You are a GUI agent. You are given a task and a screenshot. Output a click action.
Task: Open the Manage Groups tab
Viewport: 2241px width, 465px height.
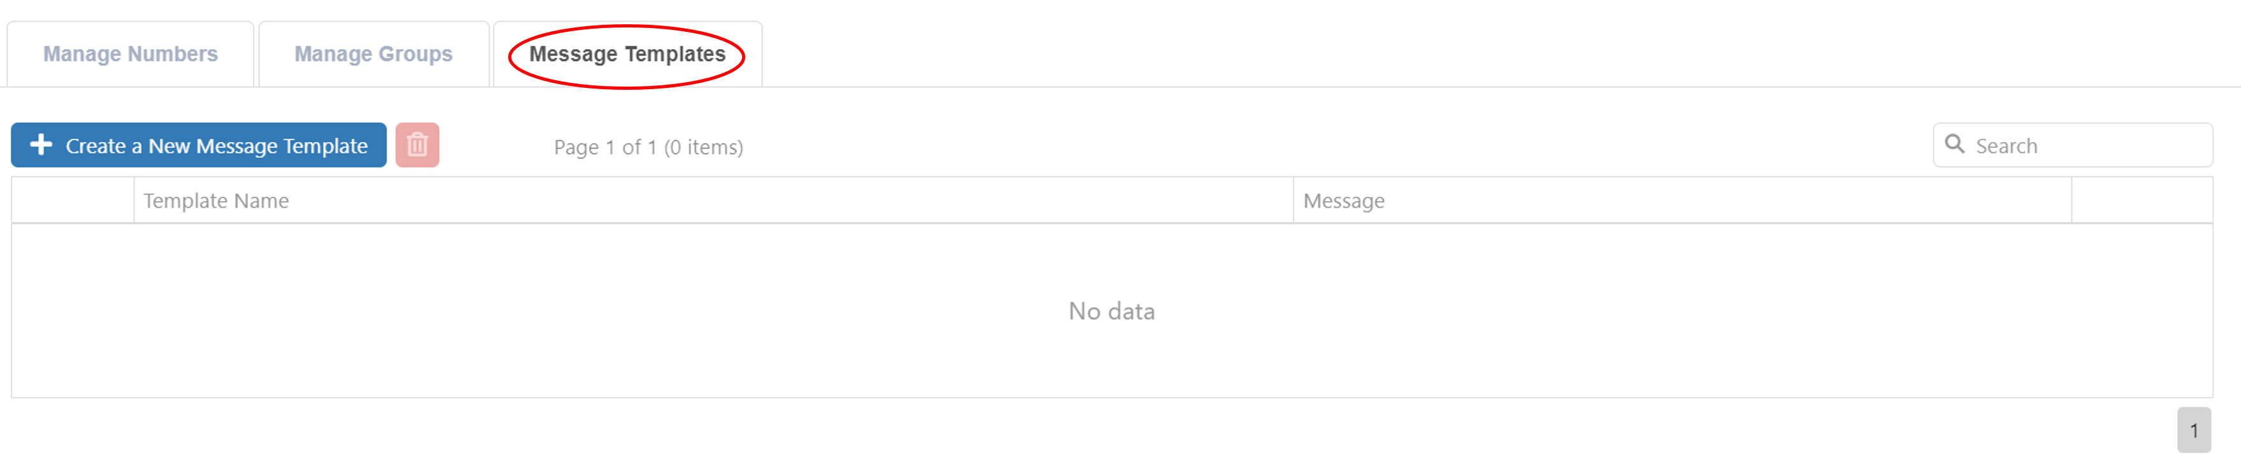pyautogui.click(x=373, y=54)
